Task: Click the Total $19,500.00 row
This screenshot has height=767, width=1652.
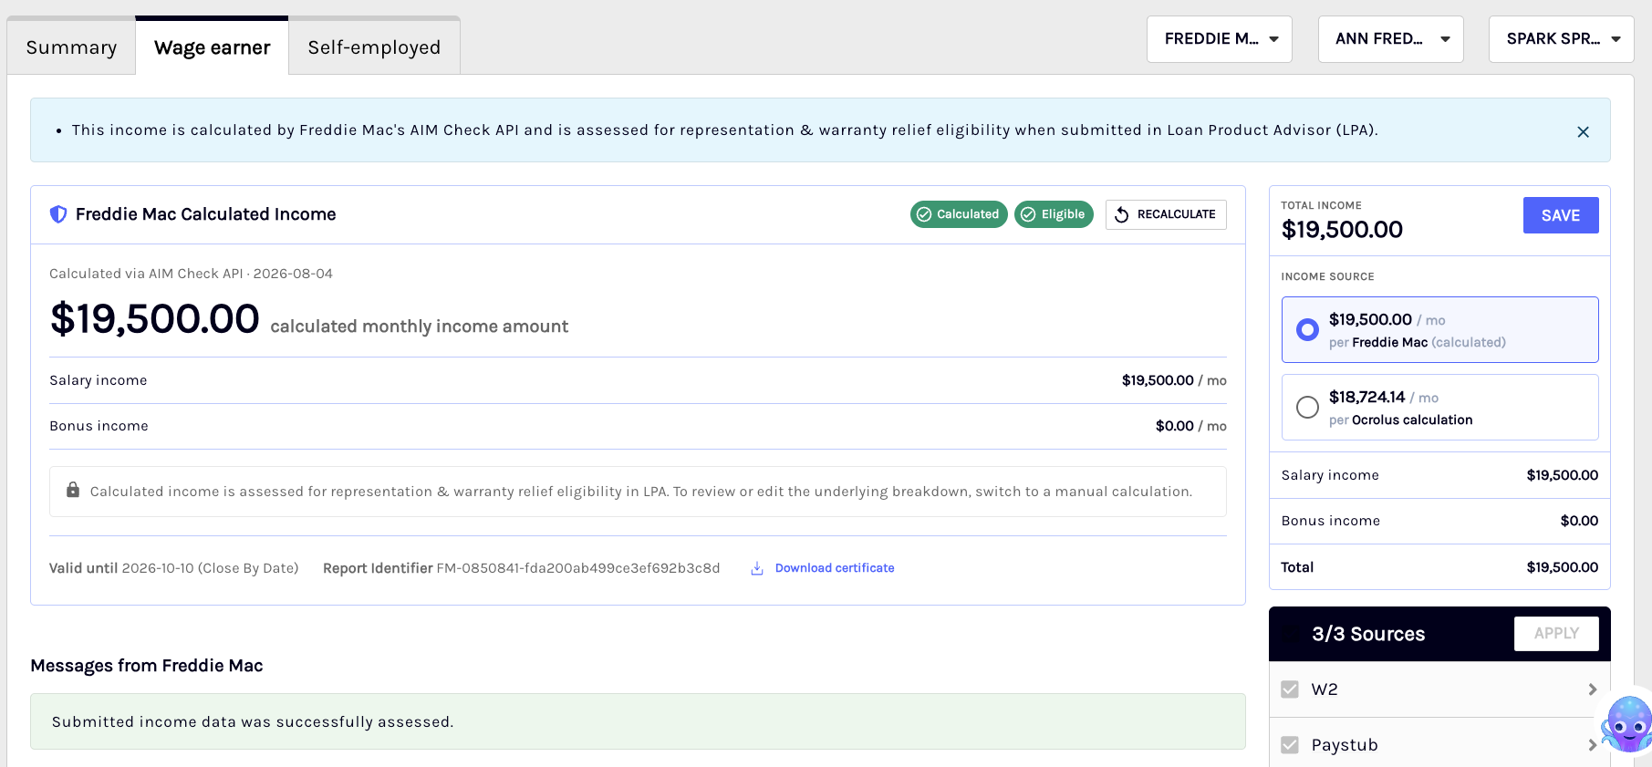Action: click(1439, 567)
